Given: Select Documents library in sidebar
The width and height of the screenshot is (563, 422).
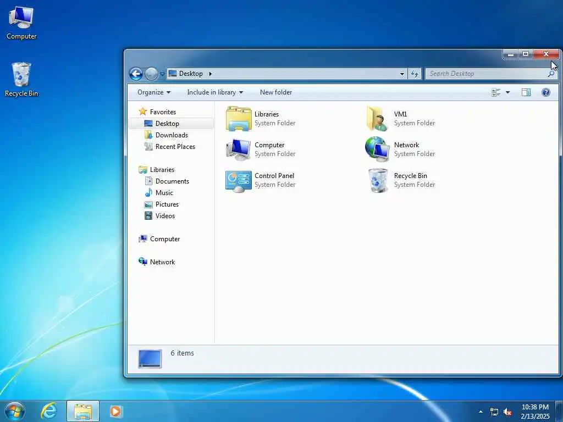Looking at the screenshot, I should click(x=172, y=181).
